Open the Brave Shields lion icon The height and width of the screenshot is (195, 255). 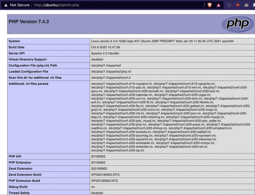coord(210,5)
